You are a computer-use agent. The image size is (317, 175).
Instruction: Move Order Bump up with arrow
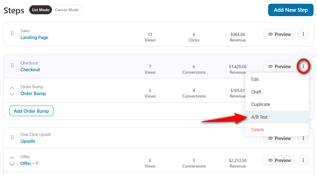12,88
